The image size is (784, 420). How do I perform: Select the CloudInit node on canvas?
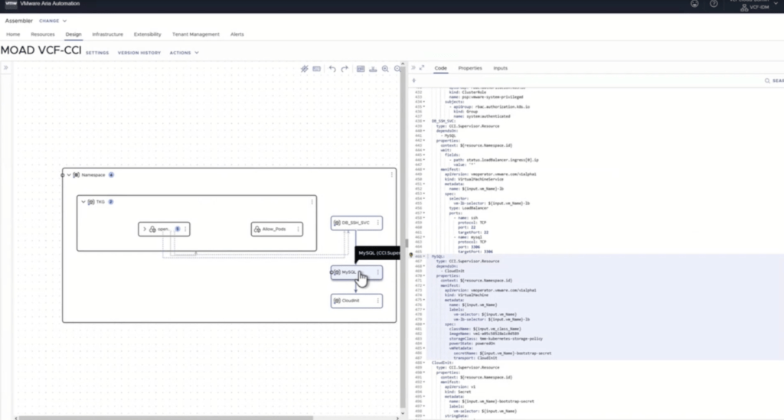[352, 301]
